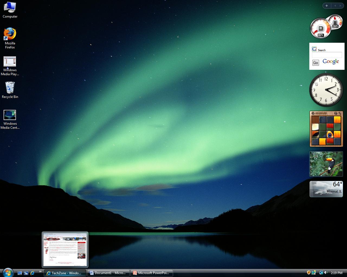347x277 pixels.
Task: Open the volume speaker tray icon
Action: pos(326,273)
